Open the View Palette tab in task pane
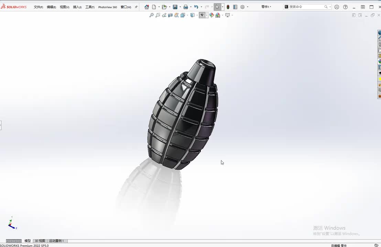Screen dimensions: 381x247 point(379,56)
